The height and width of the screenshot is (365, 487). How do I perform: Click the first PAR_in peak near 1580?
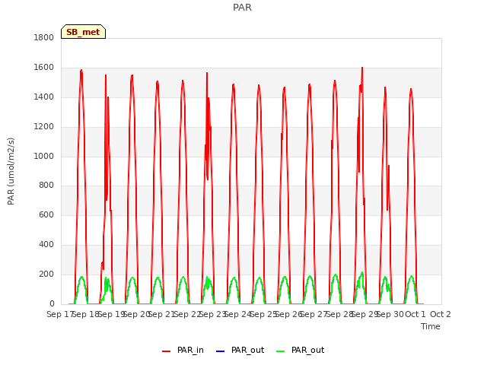(81, 71)
